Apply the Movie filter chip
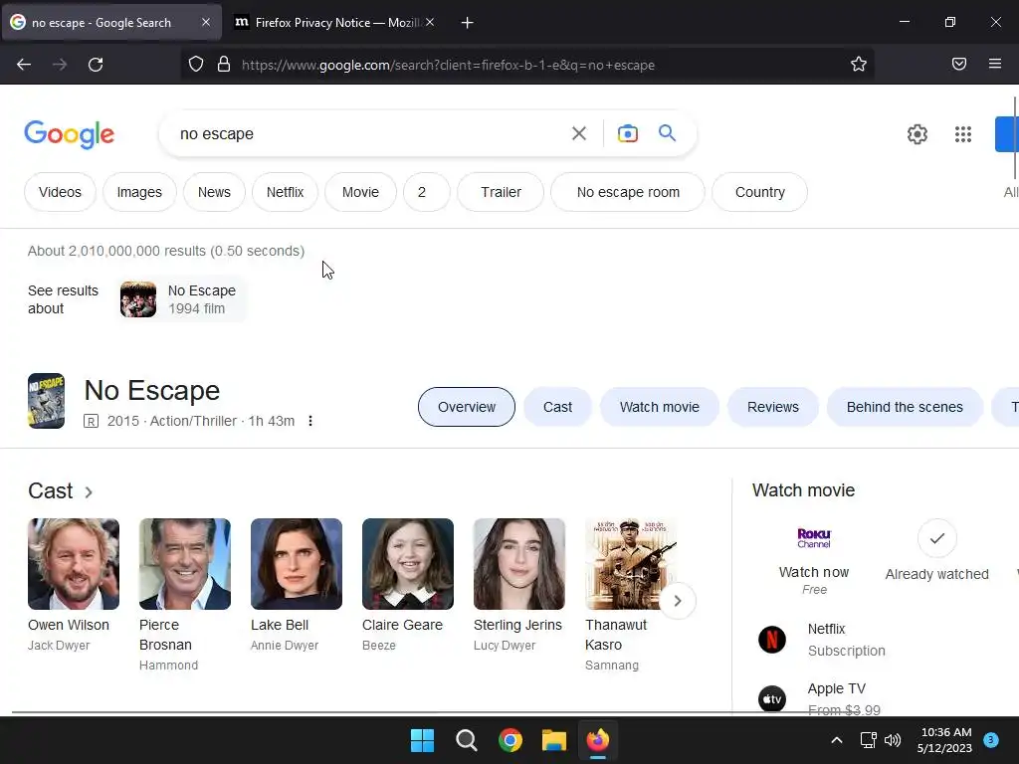This screenshot has height=764, width=1019. (360, 192)
